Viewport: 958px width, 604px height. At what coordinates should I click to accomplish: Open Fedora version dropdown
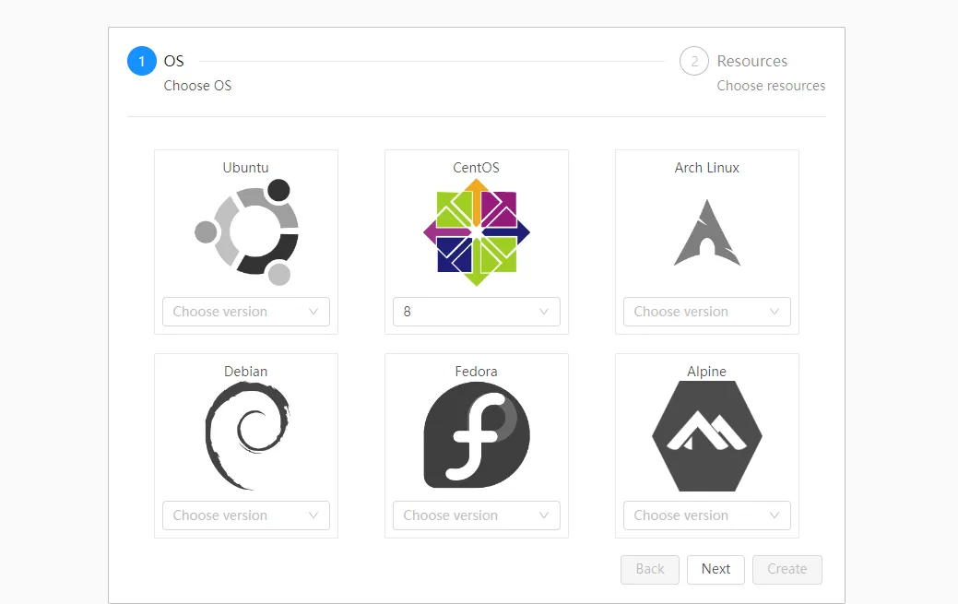click(x=477, y=515)
